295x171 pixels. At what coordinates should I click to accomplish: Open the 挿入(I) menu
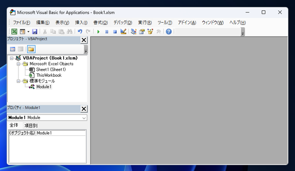tap(81, 23)
